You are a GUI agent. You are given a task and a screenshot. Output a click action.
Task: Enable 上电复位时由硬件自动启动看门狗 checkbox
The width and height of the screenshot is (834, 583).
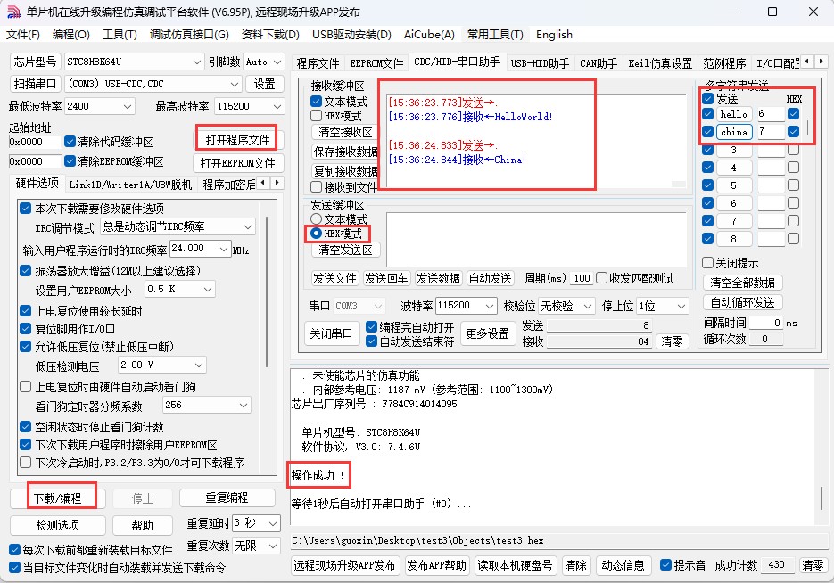tap(25, 387)
